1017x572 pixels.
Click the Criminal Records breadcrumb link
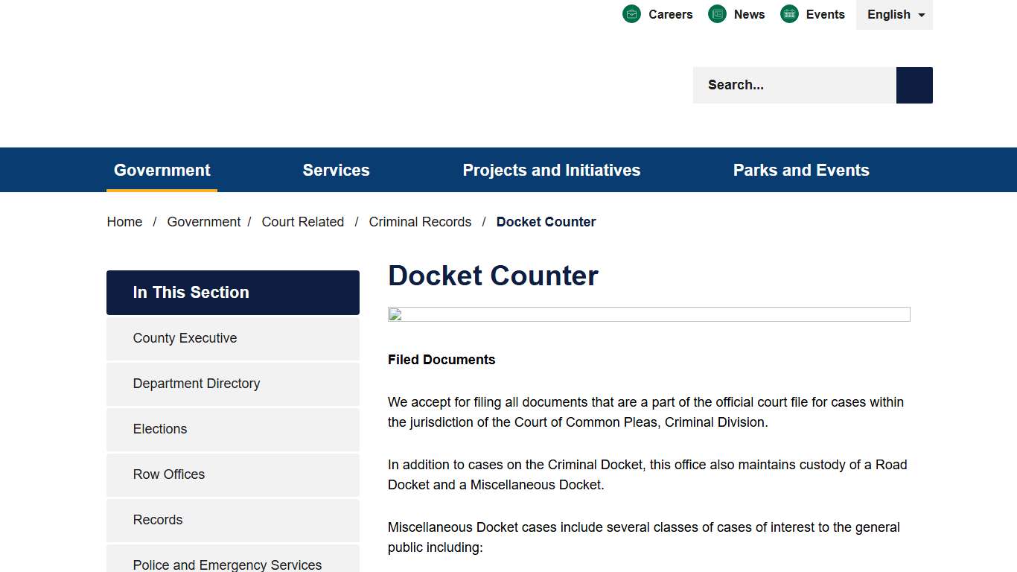pos(420,221)
